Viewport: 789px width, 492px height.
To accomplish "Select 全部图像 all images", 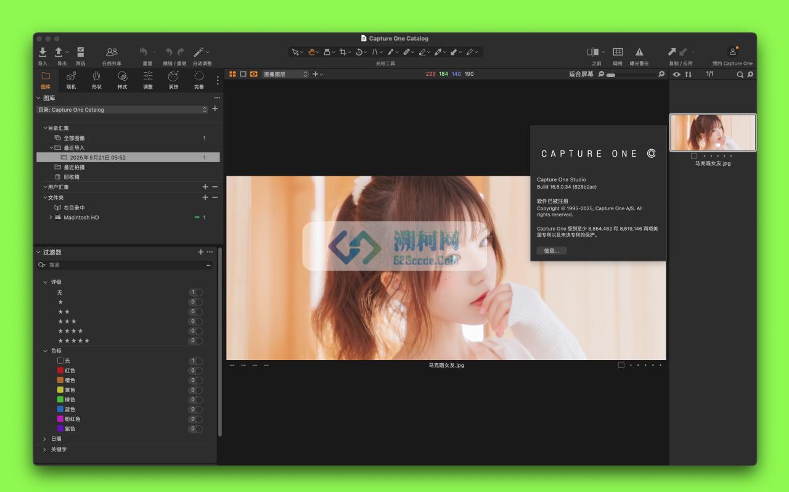I will pos(74,138).
